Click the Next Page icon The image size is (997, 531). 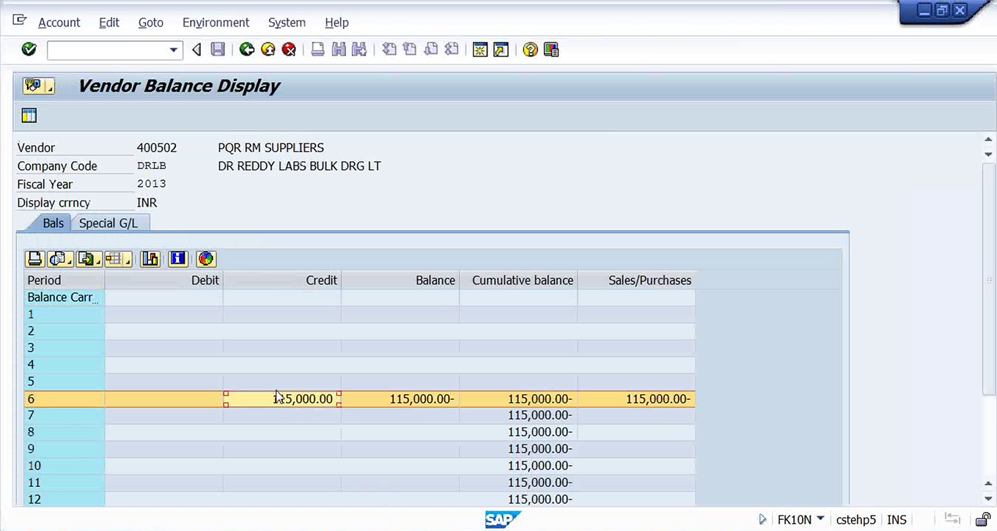[x=431, y=50]
